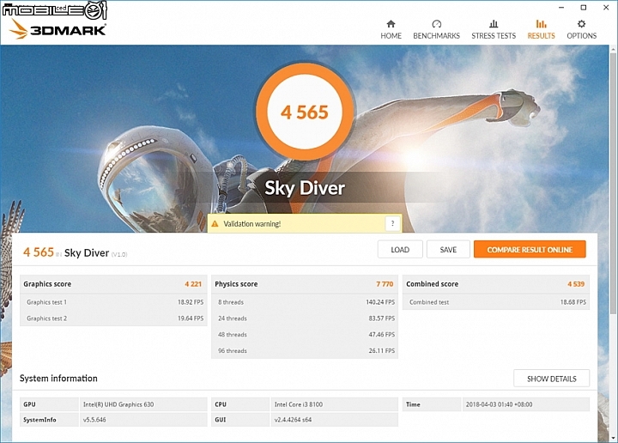Click the Physics score value 7 770
618x443 pixels.
coord(385,284)
